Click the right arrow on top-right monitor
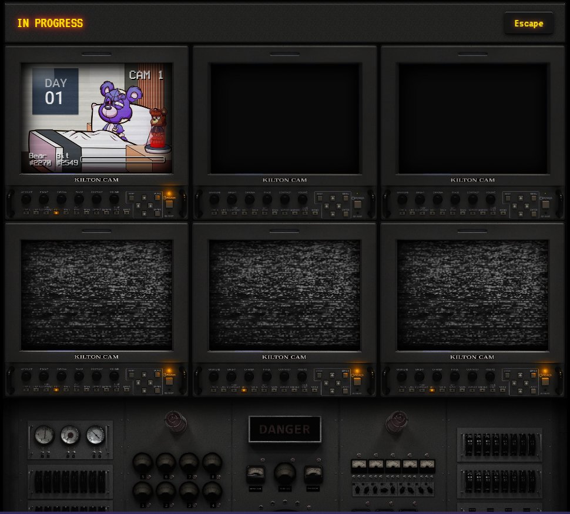This screenshot has height=514, width=570. click(527, 206)
